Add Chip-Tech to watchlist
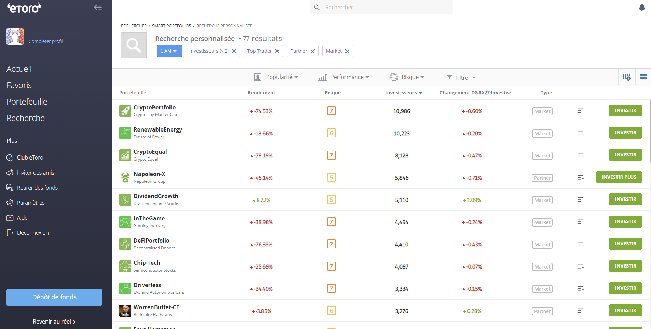 tap(581, 266)
